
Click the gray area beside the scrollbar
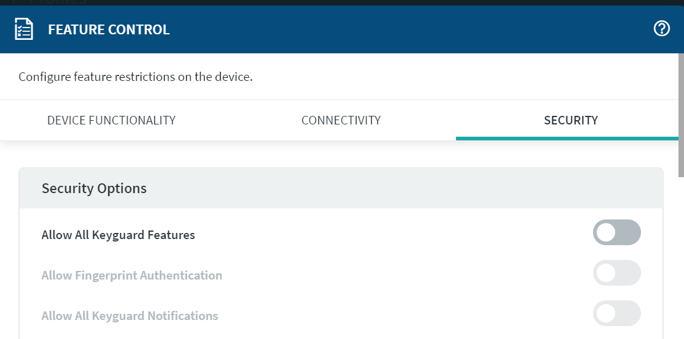coord(674,245)
